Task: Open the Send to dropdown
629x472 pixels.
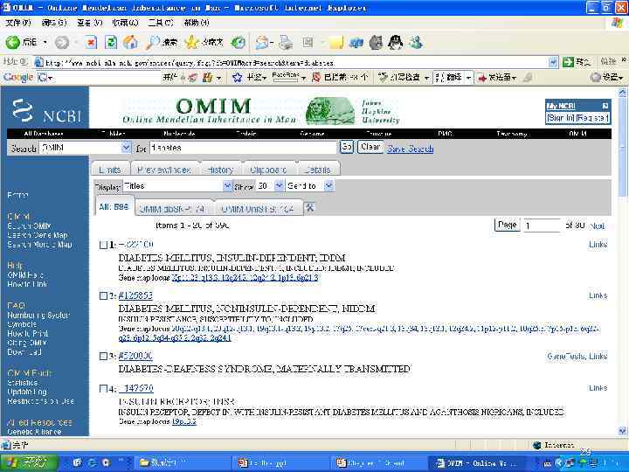Action: point(328,186)
